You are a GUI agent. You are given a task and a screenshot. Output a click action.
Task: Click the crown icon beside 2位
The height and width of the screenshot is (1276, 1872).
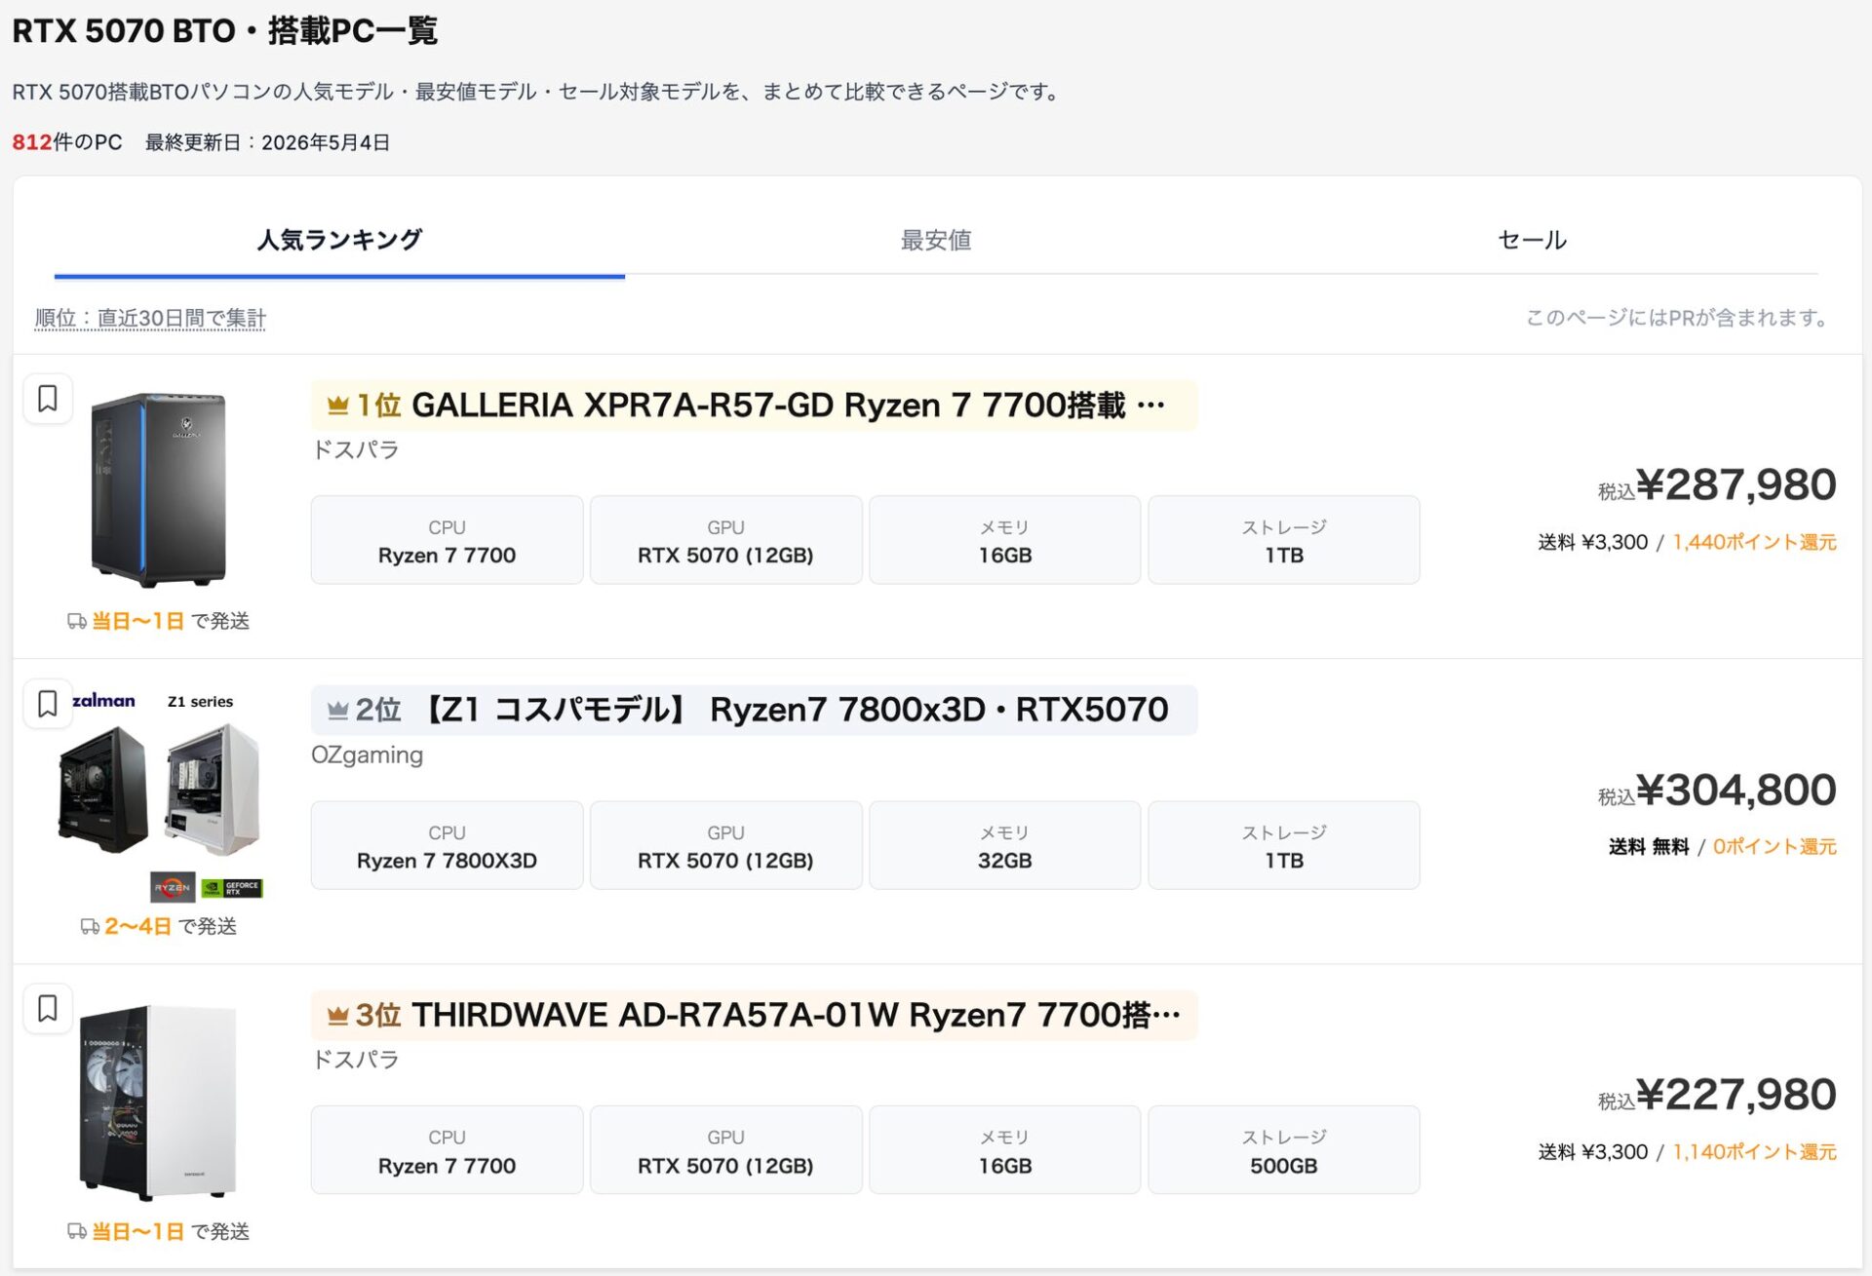338,710
